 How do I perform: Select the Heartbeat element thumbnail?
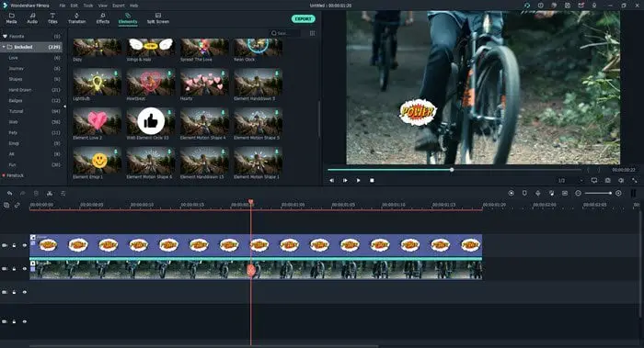(151, 82)
